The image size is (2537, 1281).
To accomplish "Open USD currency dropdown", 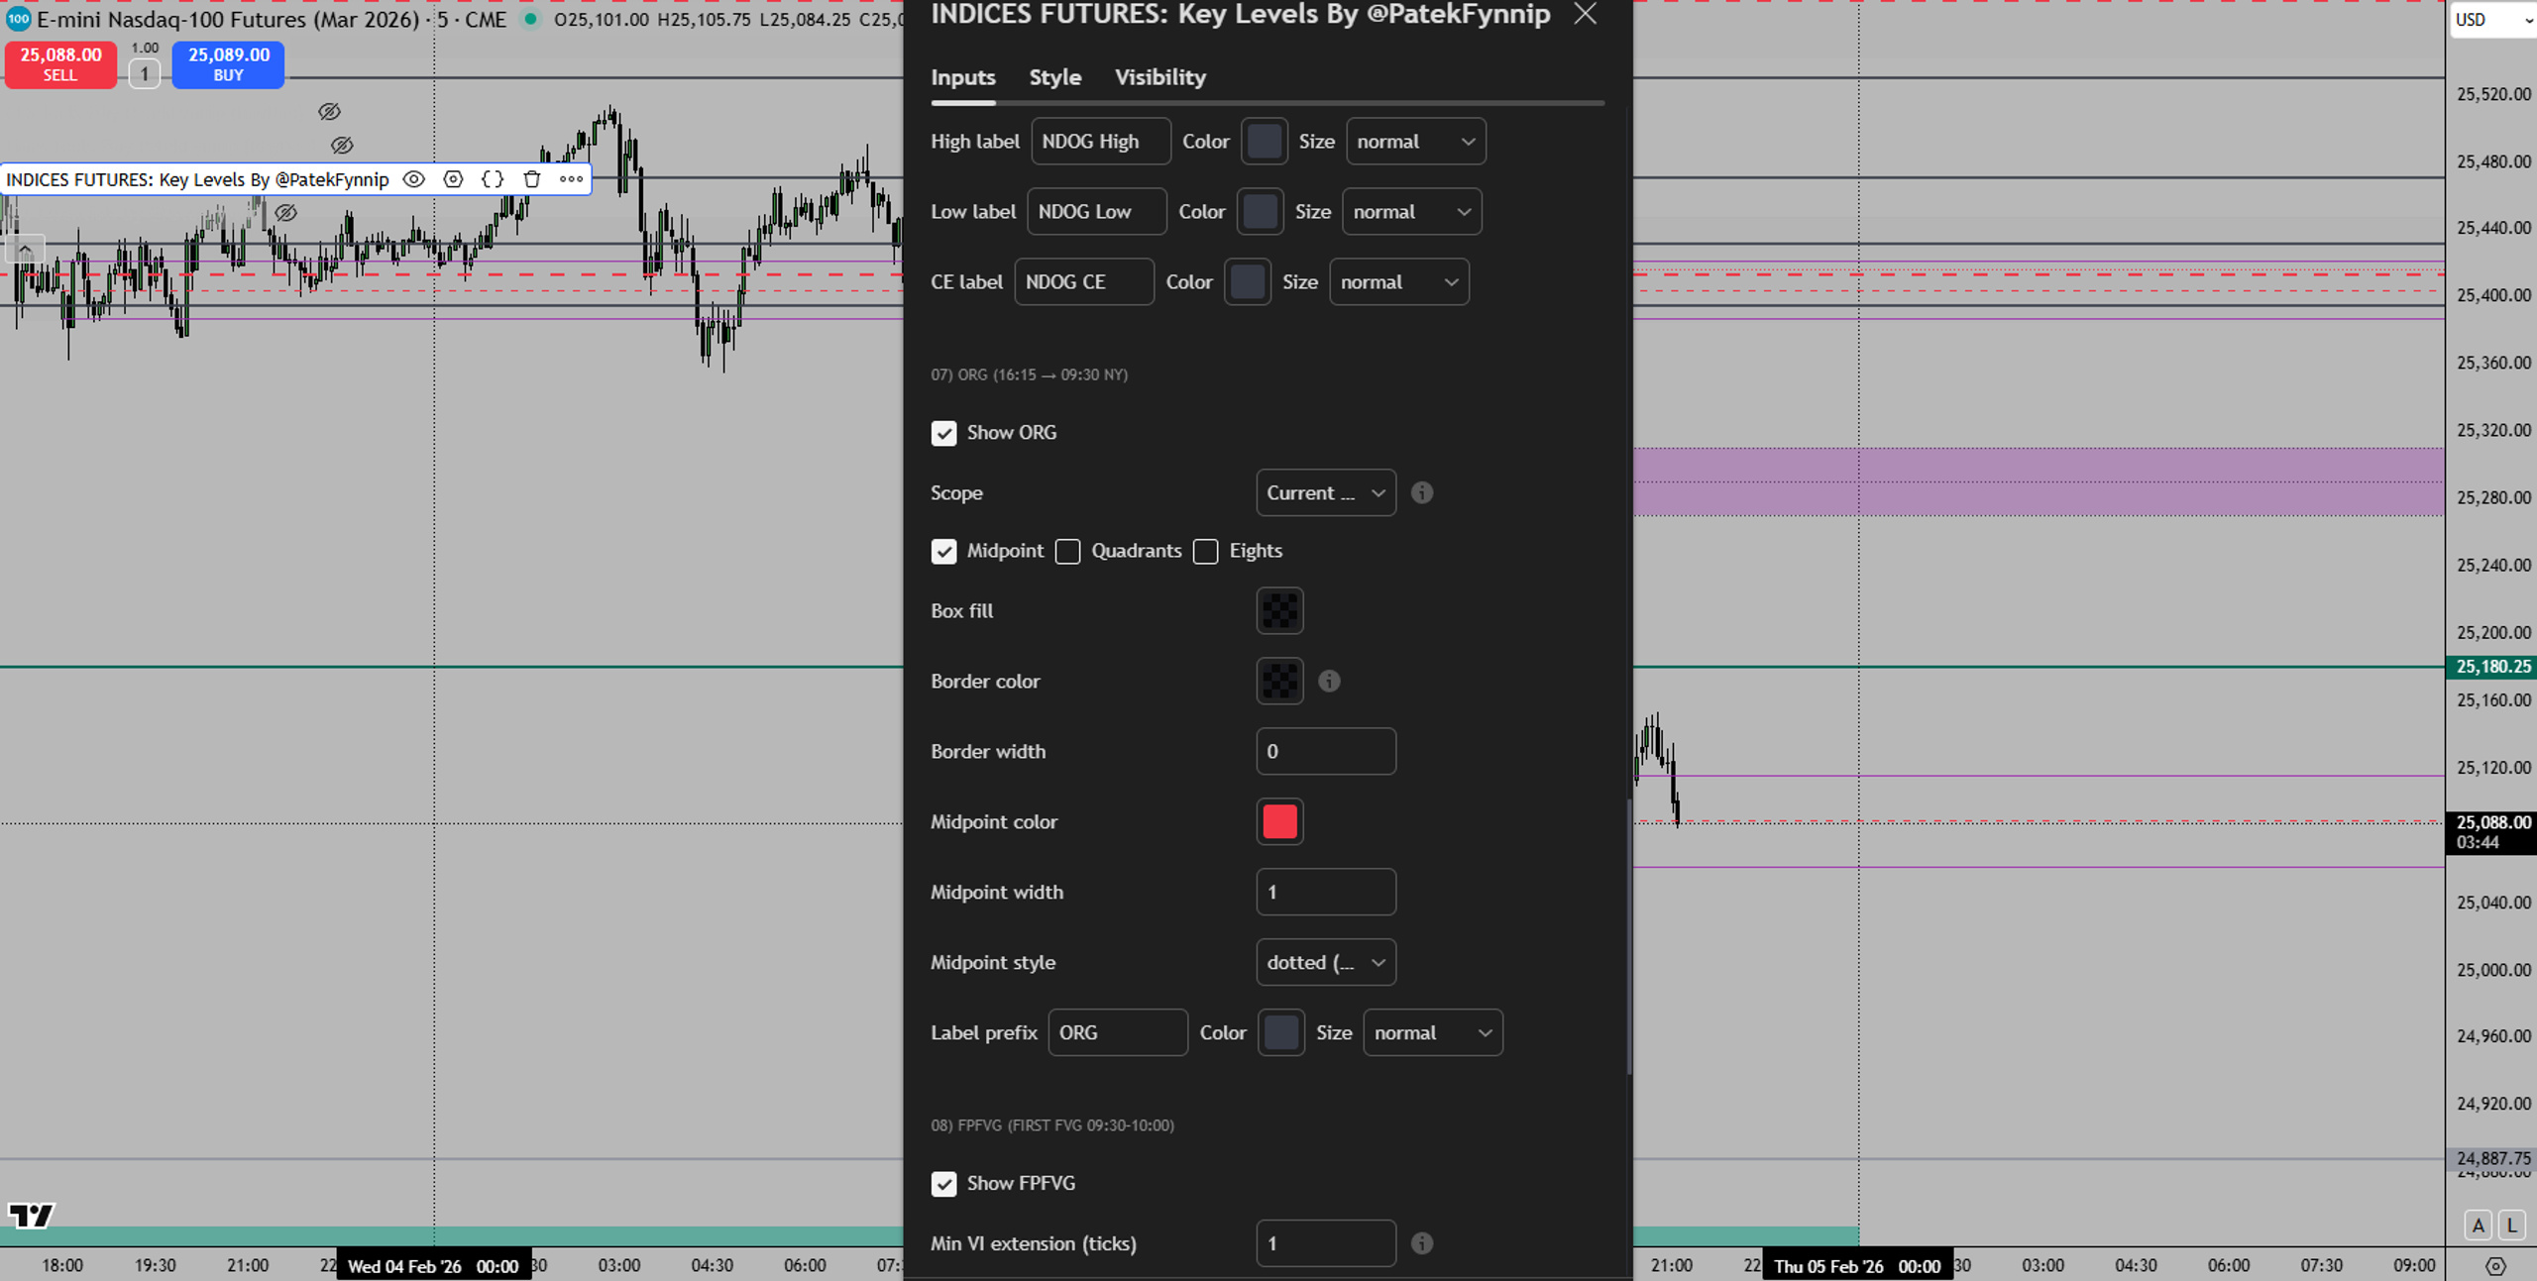I will 2493,20.
